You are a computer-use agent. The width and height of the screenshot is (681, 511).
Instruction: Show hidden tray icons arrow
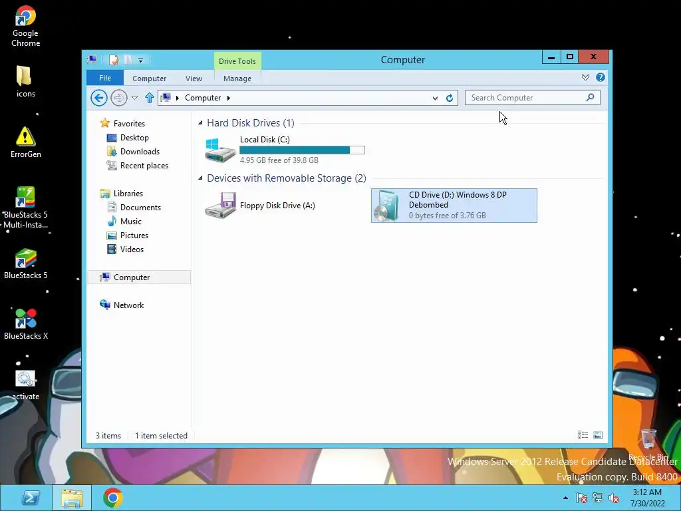pos(565,498)
